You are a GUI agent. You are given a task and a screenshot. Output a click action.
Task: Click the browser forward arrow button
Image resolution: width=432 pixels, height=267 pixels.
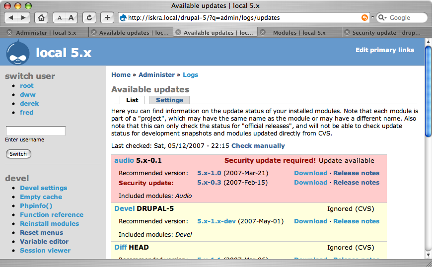click(x=23, y=18)
